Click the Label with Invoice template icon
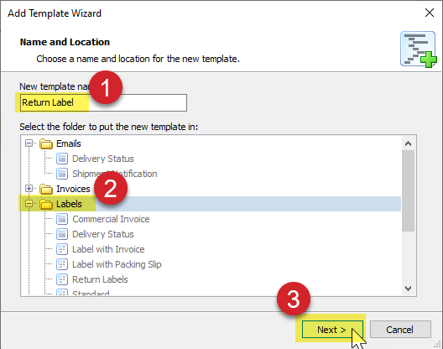 pyautogui.click(x=62, y=249)
